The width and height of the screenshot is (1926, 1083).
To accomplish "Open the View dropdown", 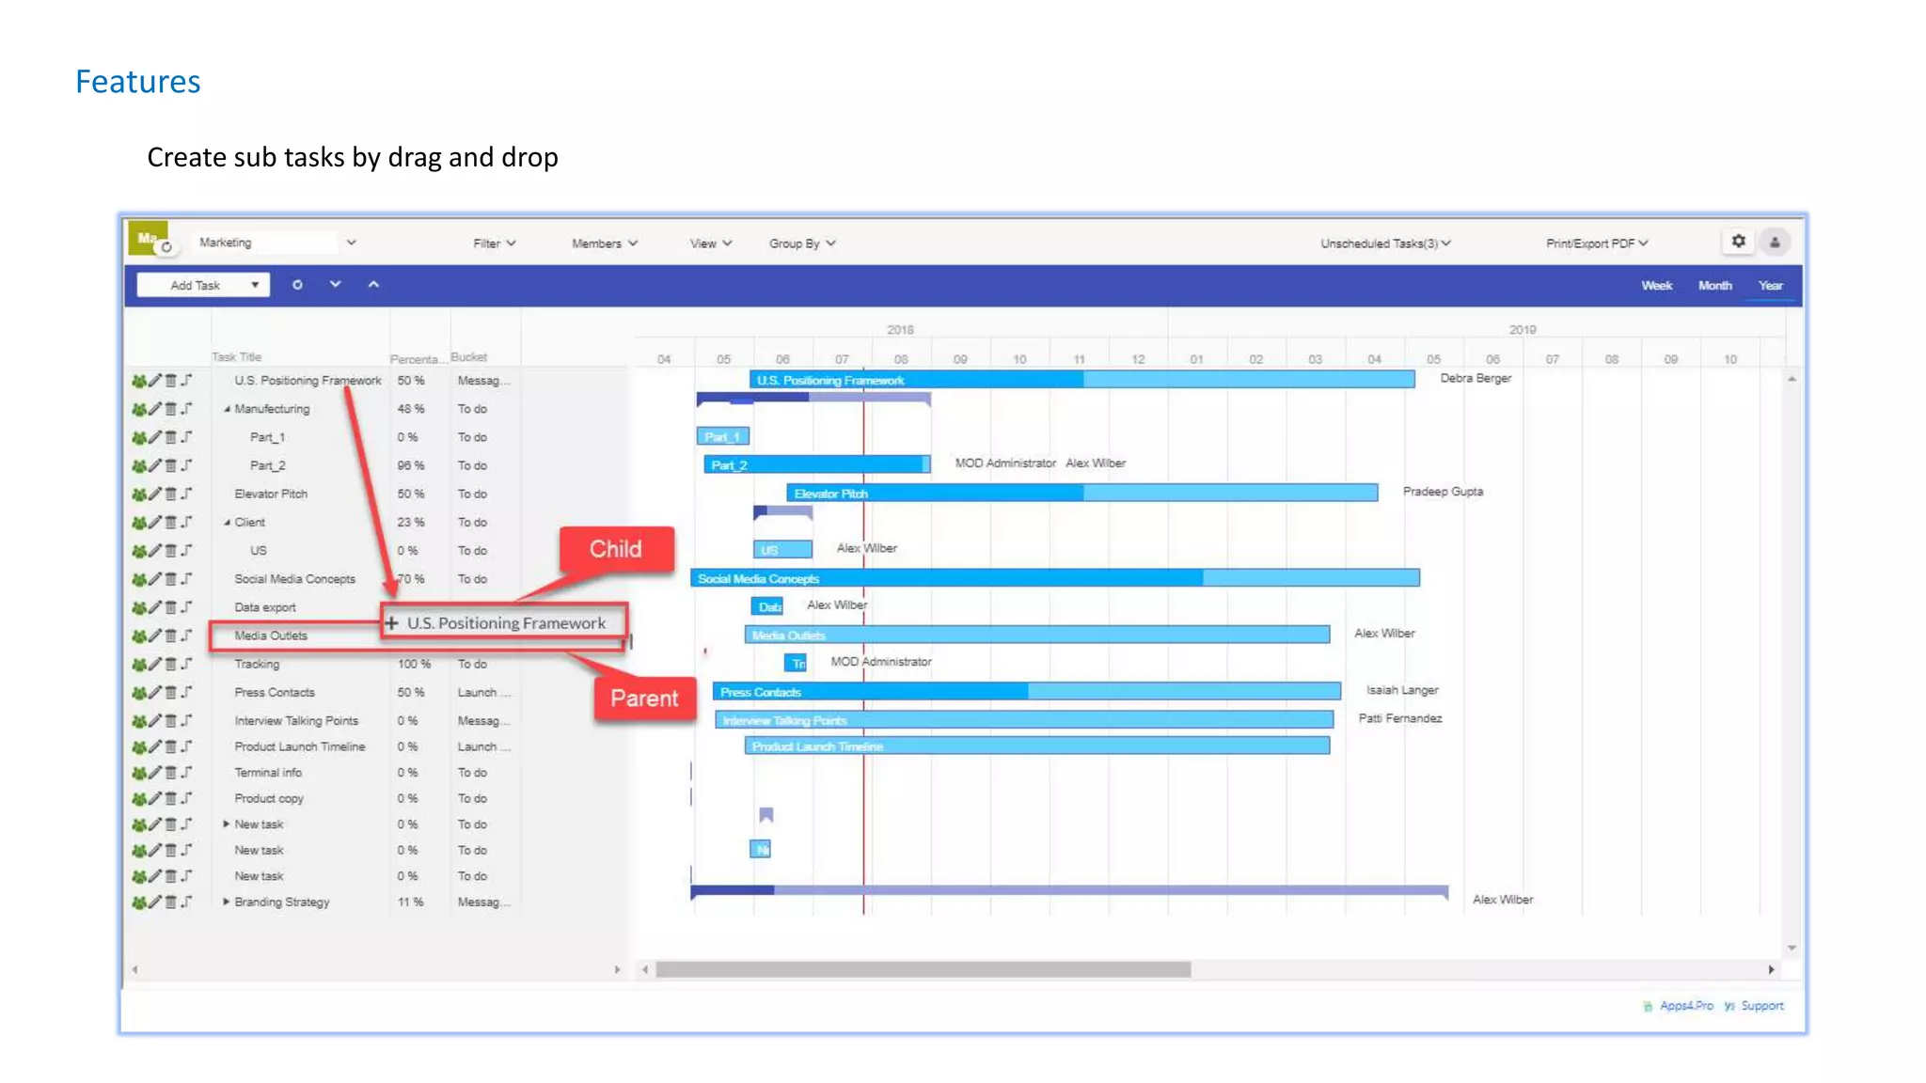I will (x=711, y=243).
